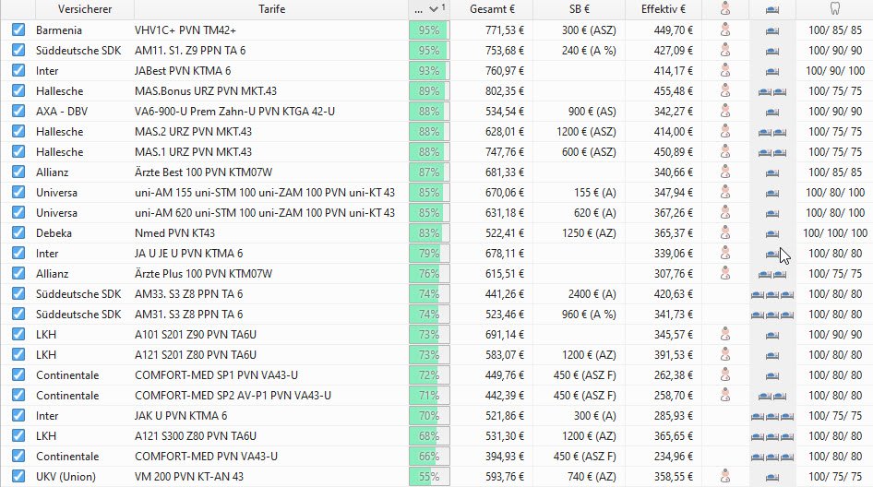Click the 307,76 € effective price cell
Screen dimensions: 873x487
674,274
